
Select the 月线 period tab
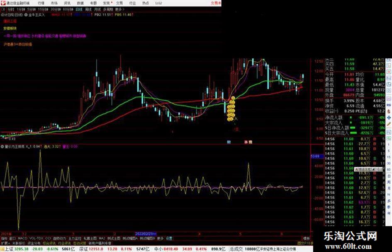[x=97, y=9]
